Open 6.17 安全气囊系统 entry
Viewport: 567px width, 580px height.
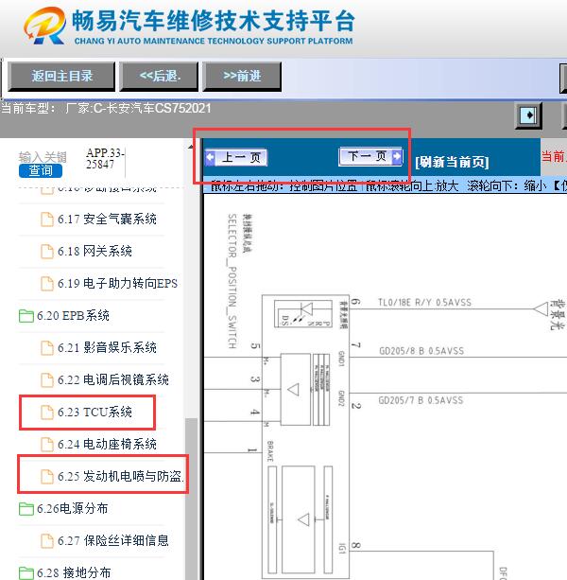(107, 219)
